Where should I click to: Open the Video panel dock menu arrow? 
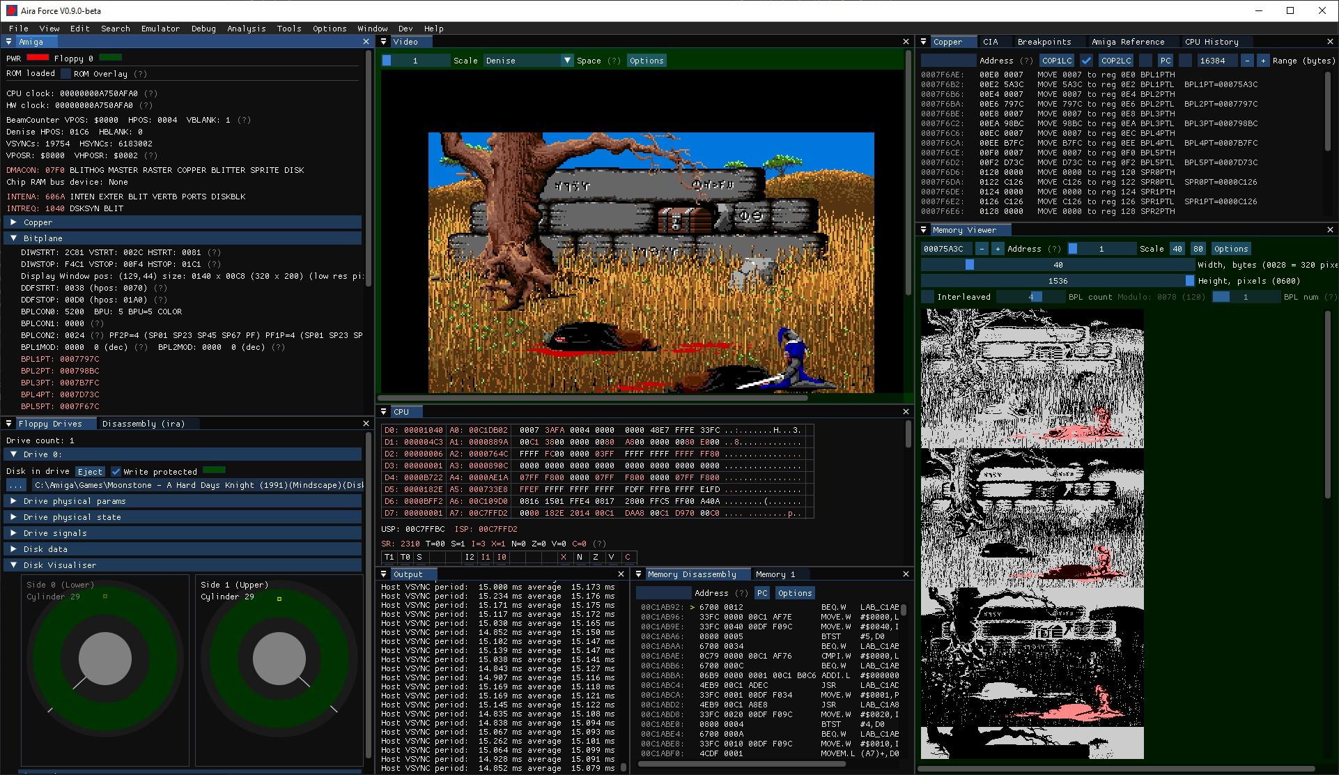point(383,42)
